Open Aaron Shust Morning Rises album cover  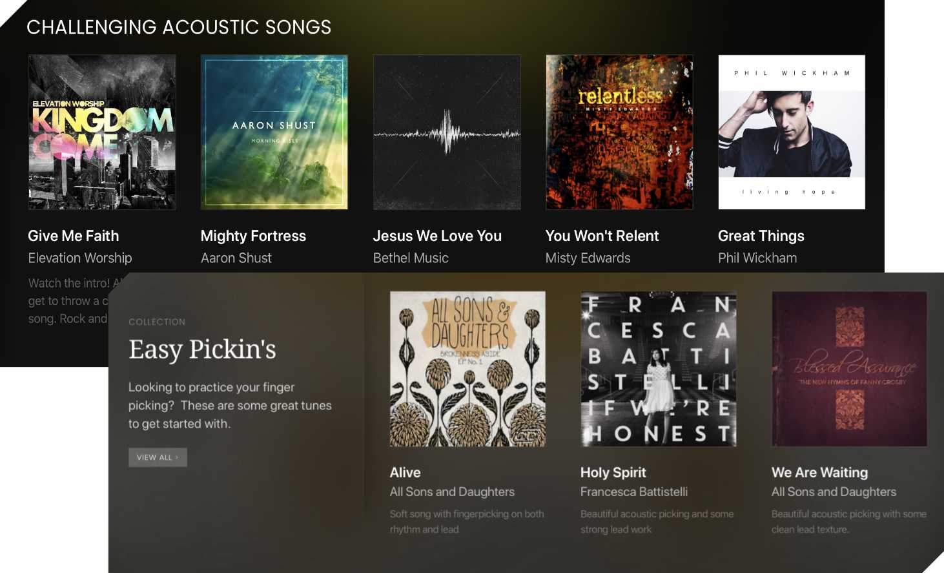click(274, 132)
